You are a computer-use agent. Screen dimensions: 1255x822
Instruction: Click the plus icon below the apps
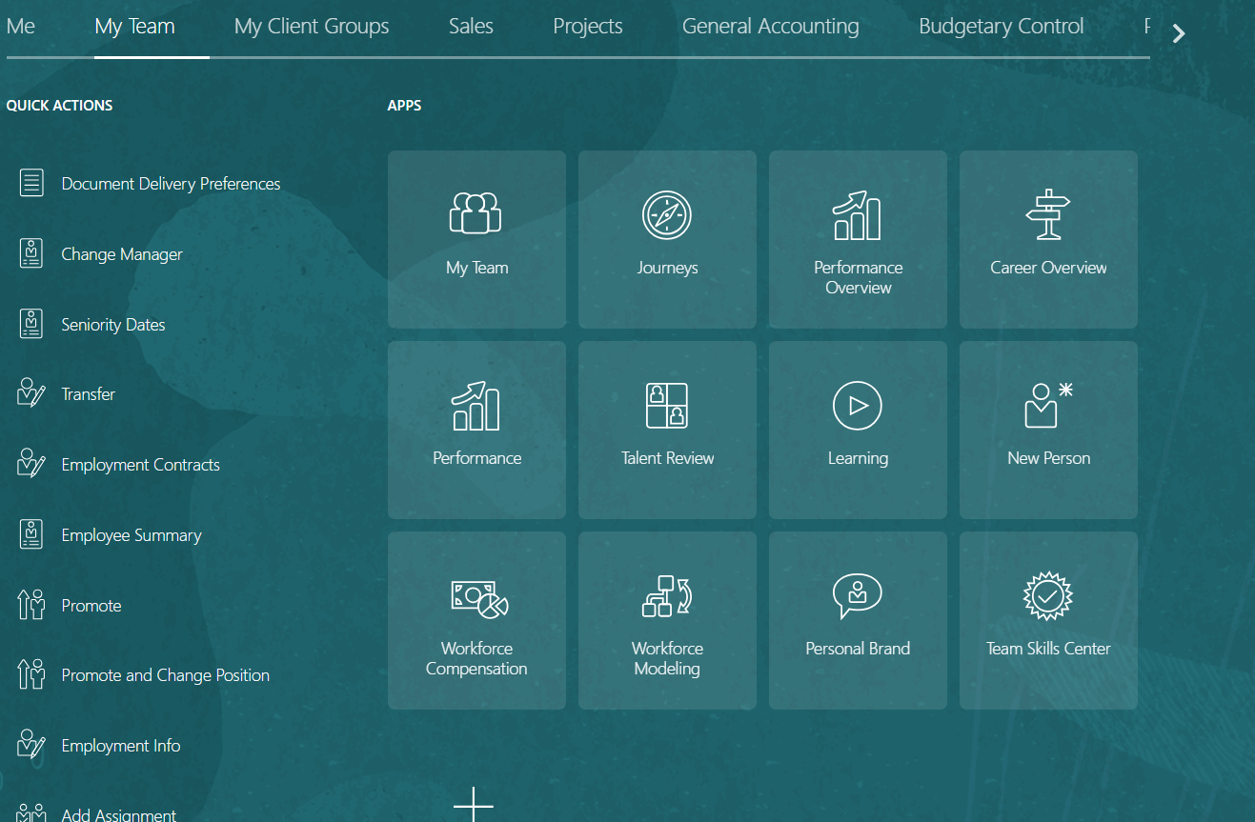click(x=474, y=805)
